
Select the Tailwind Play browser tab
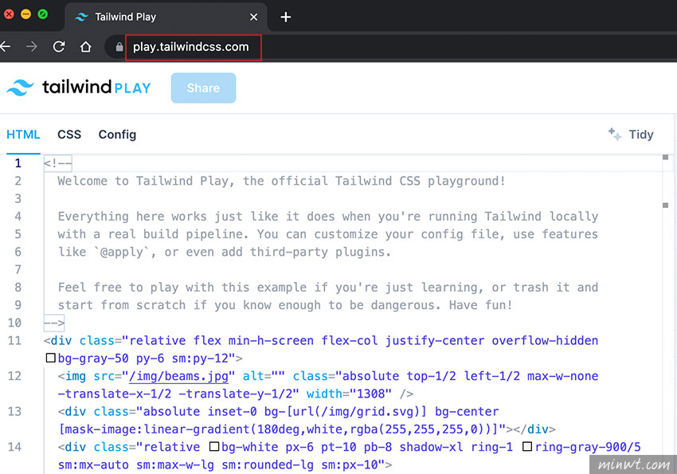(166, 17)
